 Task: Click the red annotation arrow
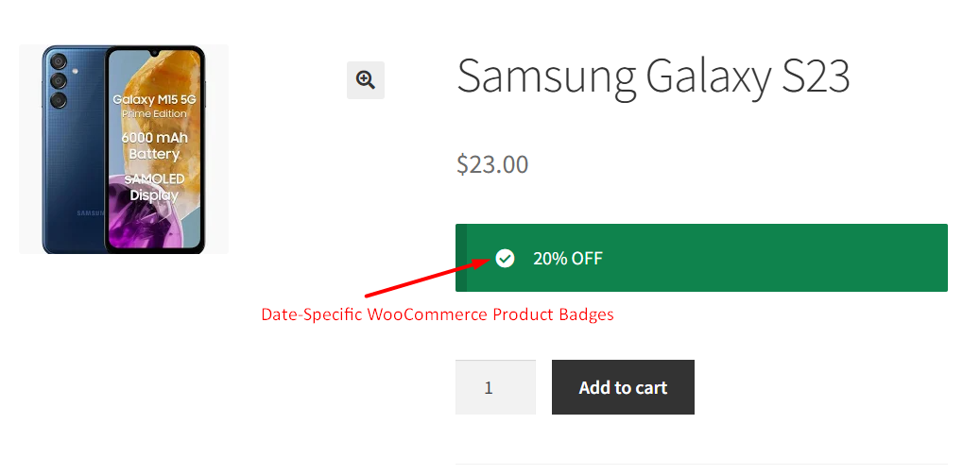point(425,280)
